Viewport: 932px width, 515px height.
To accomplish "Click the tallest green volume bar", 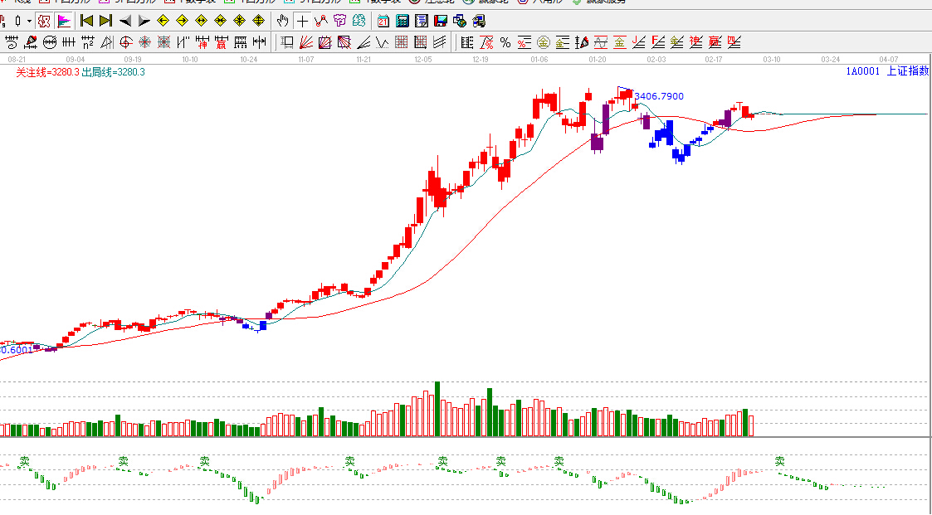I will pos(437,408).
